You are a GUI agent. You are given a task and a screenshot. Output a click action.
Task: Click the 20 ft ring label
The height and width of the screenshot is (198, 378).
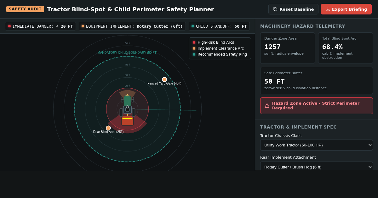pos(127,86)
